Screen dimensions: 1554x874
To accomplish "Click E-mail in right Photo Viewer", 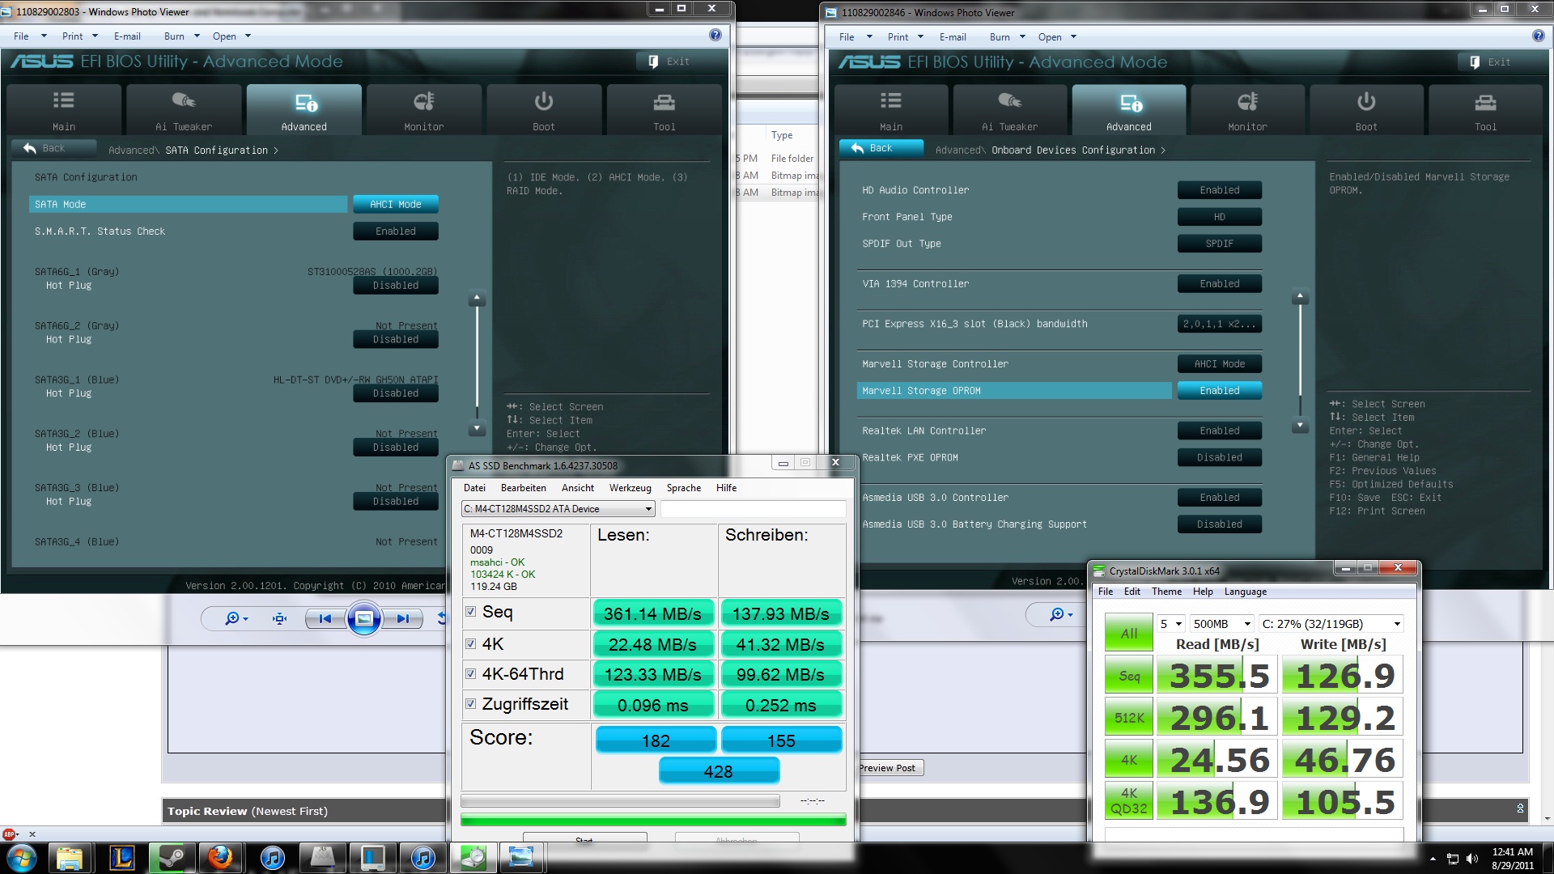I will pos(953,37).
